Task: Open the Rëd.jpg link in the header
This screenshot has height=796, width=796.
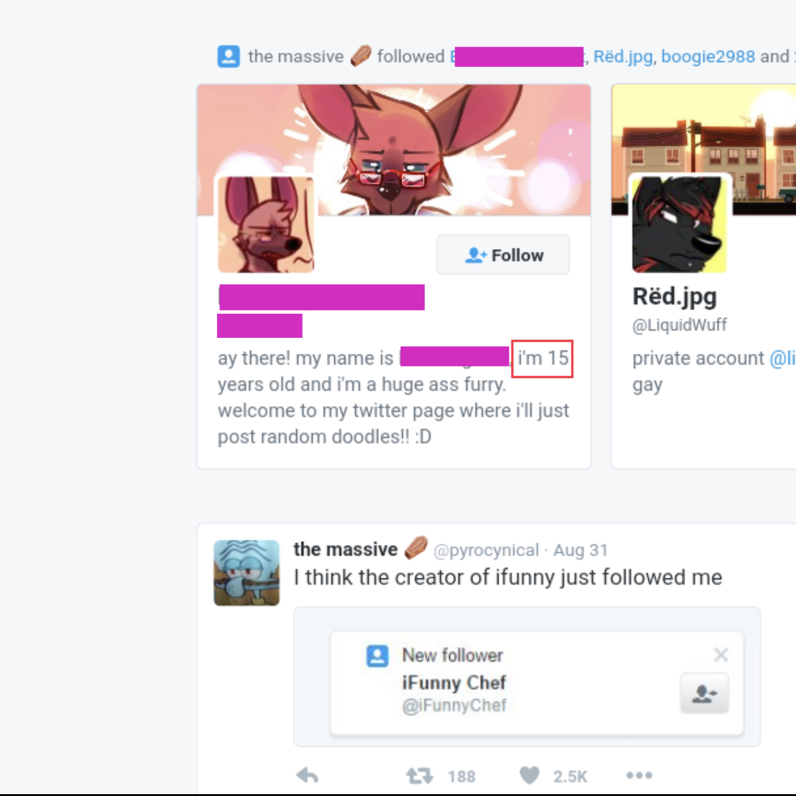Action: [x=623, y=56]
